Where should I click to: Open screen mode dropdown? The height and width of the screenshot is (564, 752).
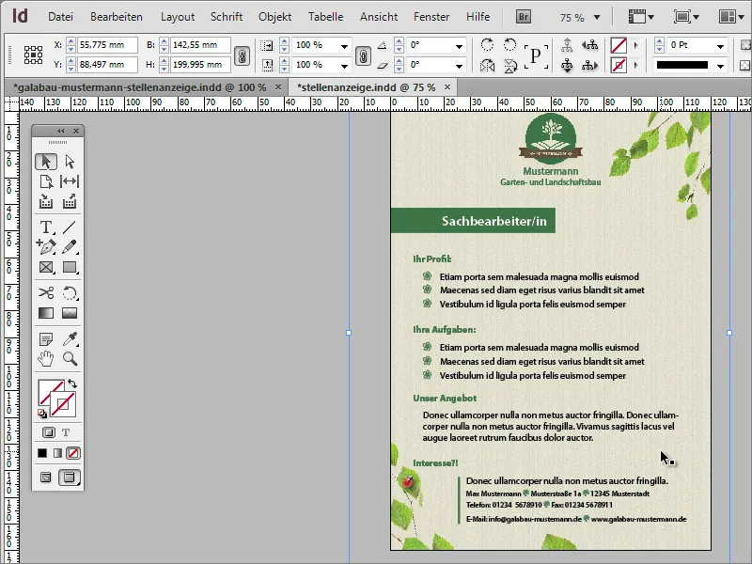(x=686, y=17)
